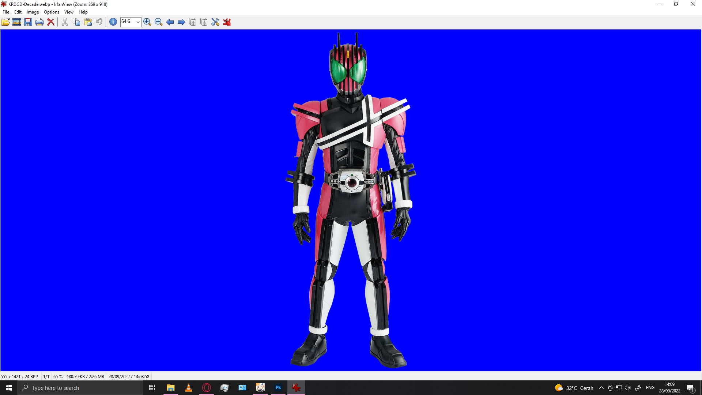Open VLC media player from taskbar
The image size is (702, 395).
point(188,388)
